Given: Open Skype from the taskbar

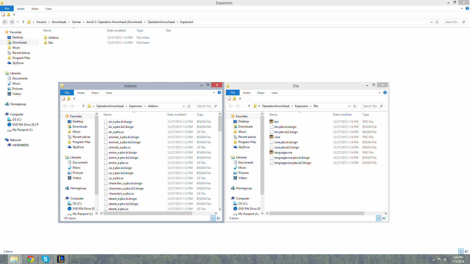Looking at the screenshot, I should pos(45,259).
